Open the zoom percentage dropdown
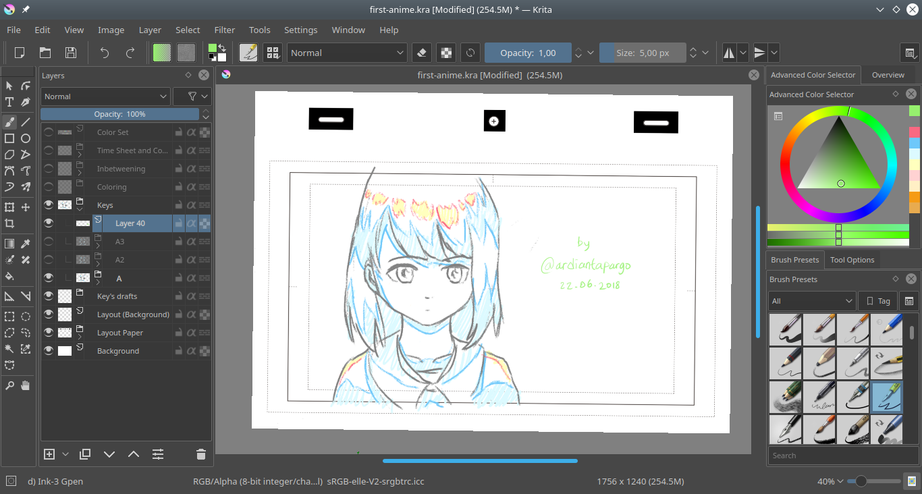 pyautogui.click(x=832, y=481)
